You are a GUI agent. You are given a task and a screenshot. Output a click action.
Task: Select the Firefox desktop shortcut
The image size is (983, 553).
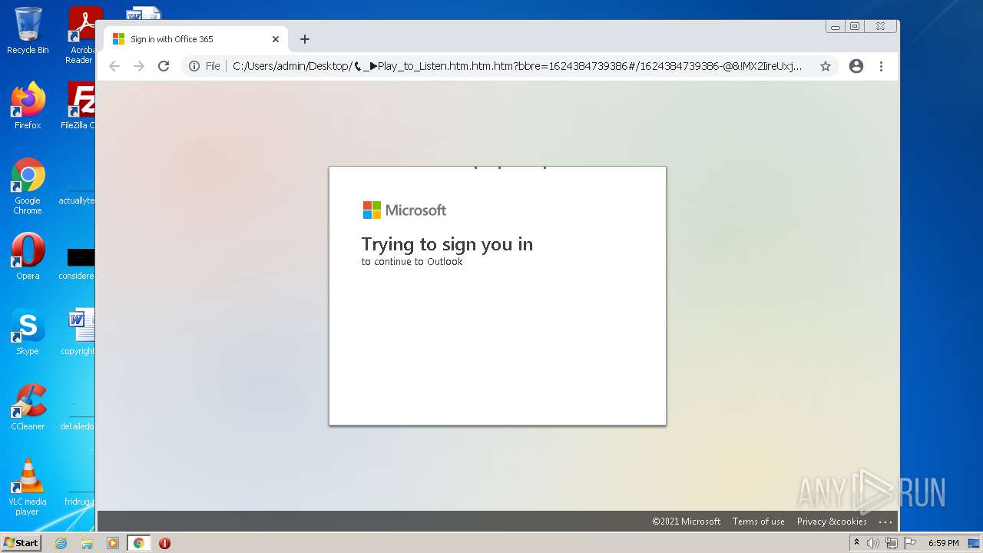pyautogui.click(x=28, y=105)
